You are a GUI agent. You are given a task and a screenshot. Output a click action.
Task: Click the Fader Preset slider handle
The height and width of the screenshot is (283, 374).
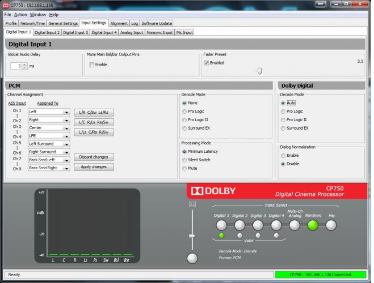(259, 71)
